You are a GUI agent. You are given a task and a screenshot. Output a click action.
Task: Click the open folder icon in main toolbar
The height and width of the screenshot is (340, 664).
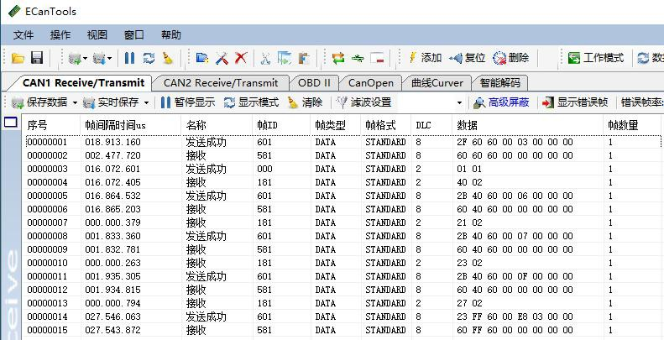click(18, 58)
